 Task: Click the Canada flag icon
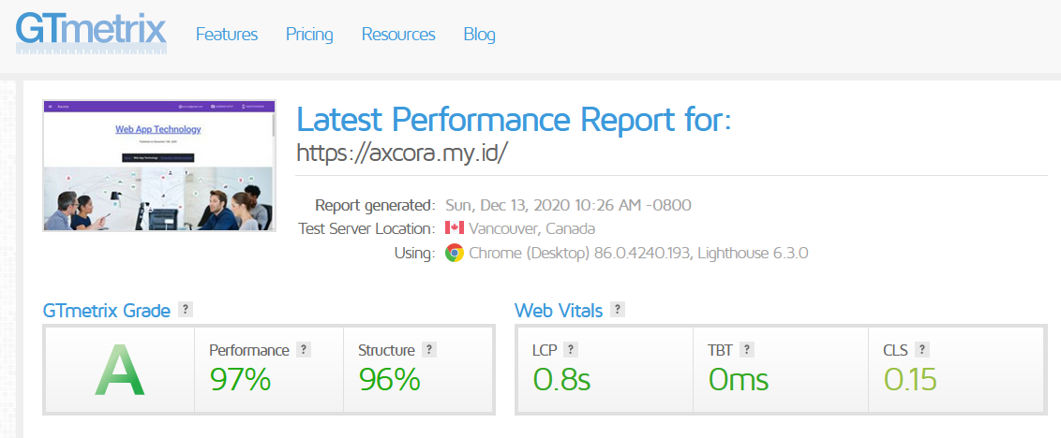tap(454, 227)
